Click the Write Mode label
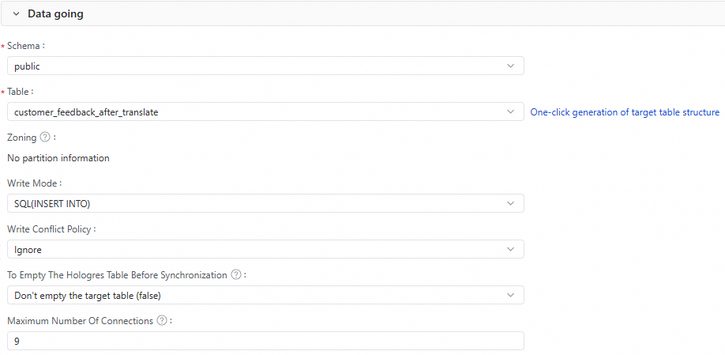The width and height of the screenshot is (725, 355). point(33,183)
